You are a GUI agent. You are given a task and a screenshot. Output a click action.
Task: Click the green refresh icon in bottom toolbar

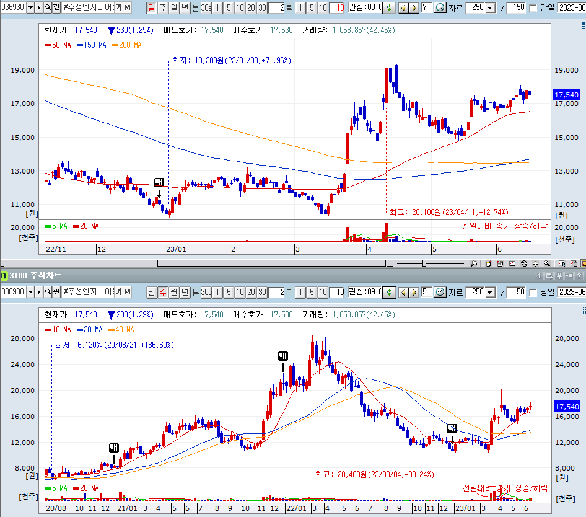coord(389,292)
